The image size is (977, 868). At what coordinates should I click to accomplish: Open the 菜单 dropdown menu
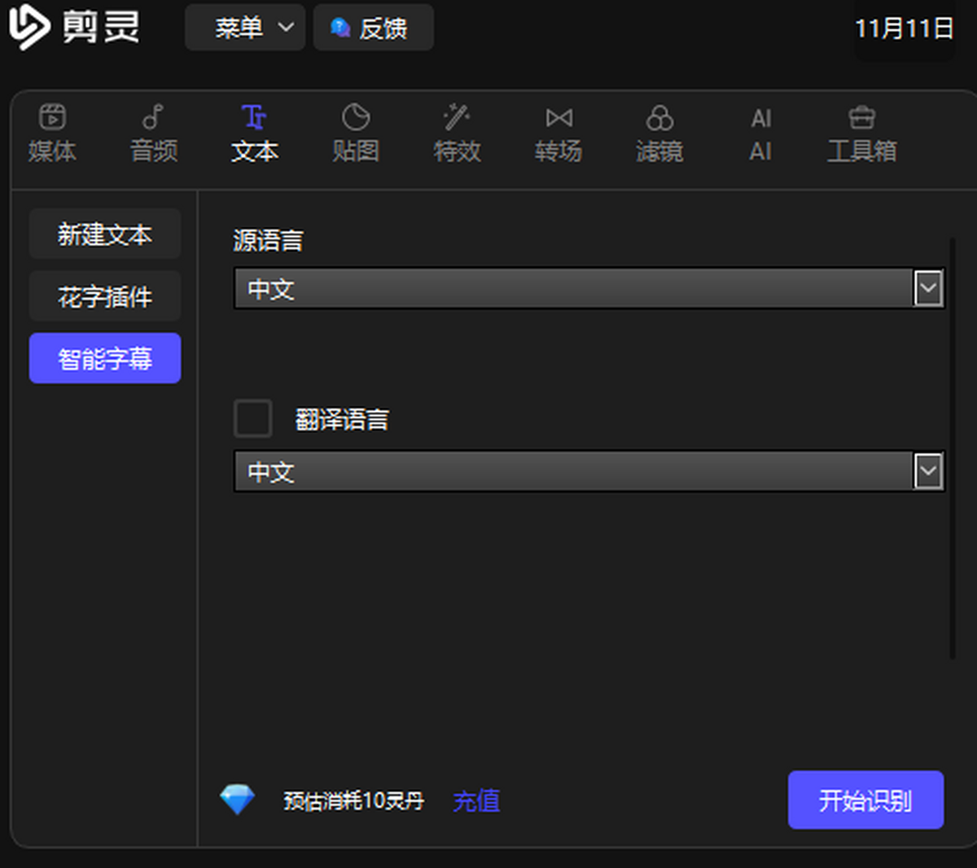tap(245, 28)
